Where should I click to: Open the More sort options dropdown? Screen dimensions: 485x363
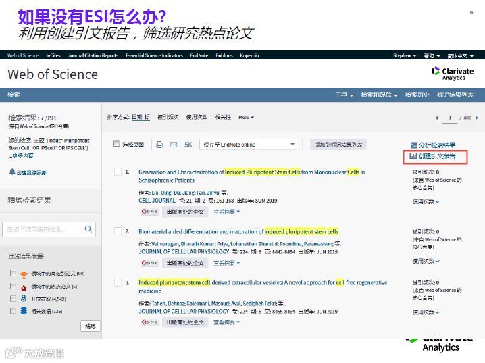tap(246, 118)
